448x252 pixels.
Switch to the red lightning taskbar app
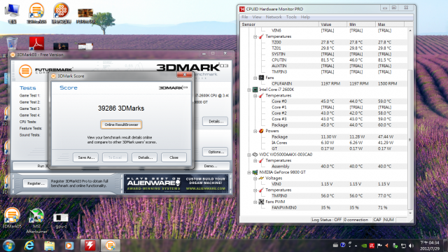[x=90, y=246]
